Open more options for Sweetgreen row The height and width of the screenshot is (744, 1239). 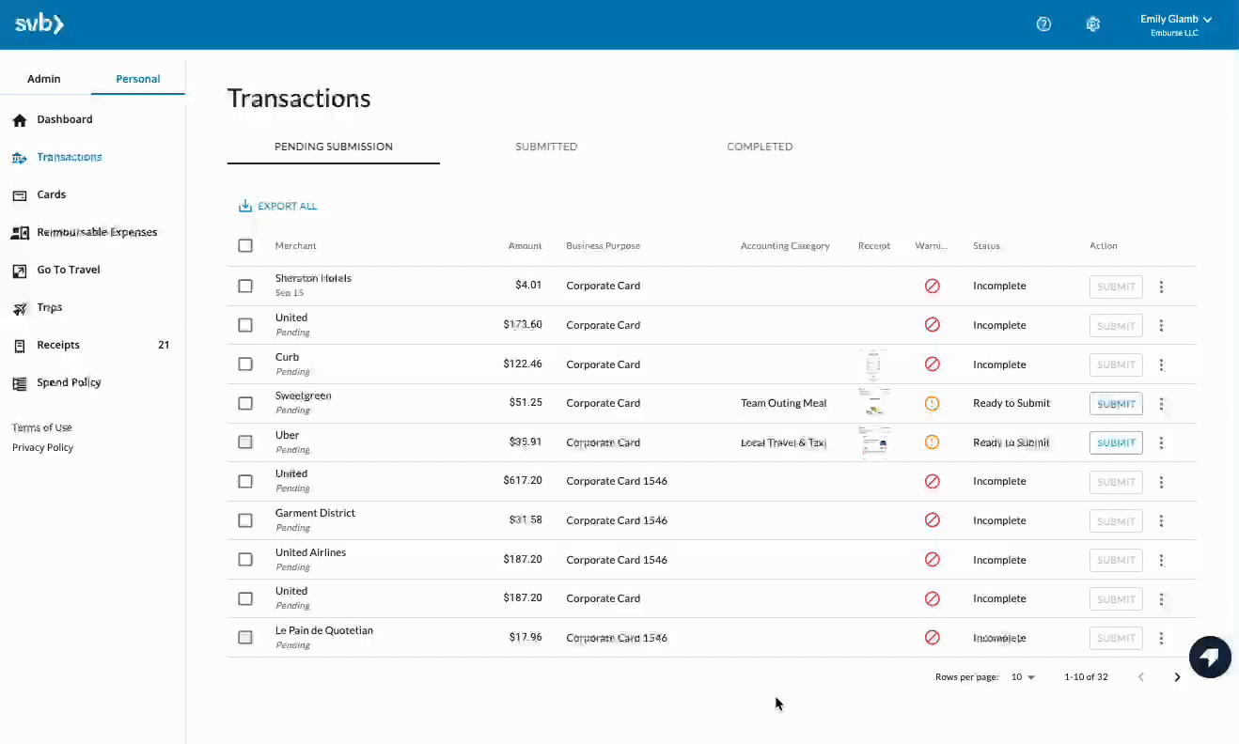click(x=1161, y=404)
